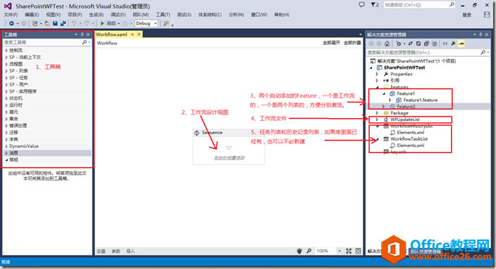The height and width of the screenshot is (269, 496).
Task: Click the user account icon at top right
Action: coord(487,15)
